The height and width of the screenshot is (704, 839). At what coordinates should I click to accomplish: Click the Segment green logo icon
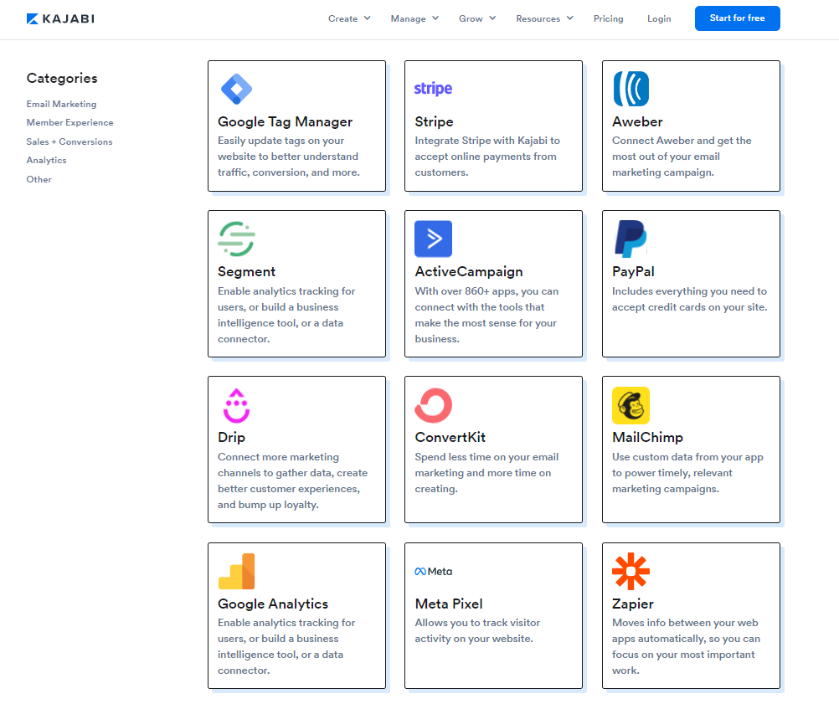pyautogui.click(x=236, y=239)
